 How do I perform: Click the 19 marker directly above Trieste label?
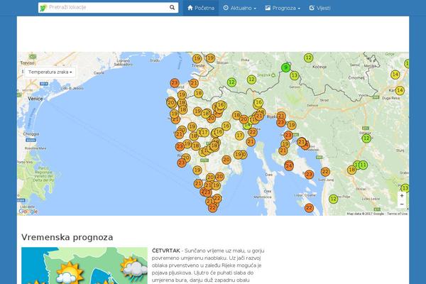(197, 58)
